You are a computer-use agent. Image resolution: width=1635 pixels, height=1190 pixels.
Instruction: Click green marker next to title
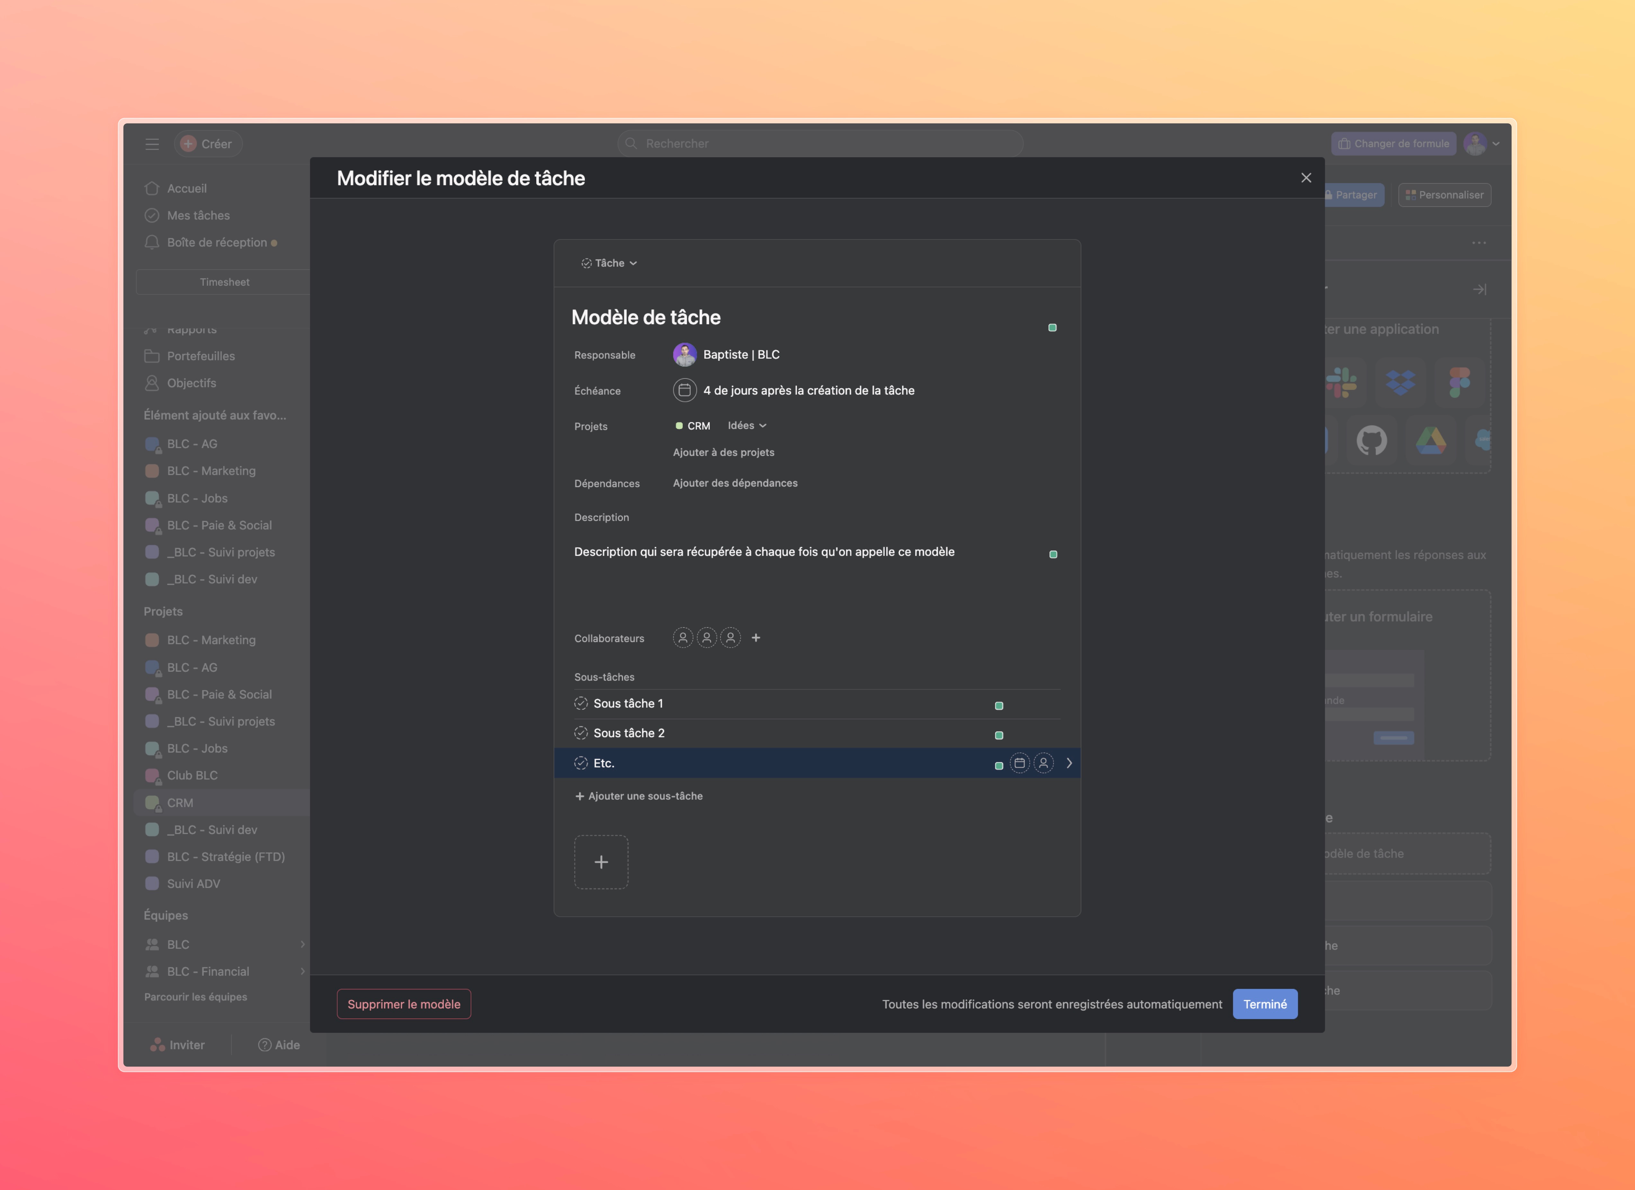coord(1052,328)
